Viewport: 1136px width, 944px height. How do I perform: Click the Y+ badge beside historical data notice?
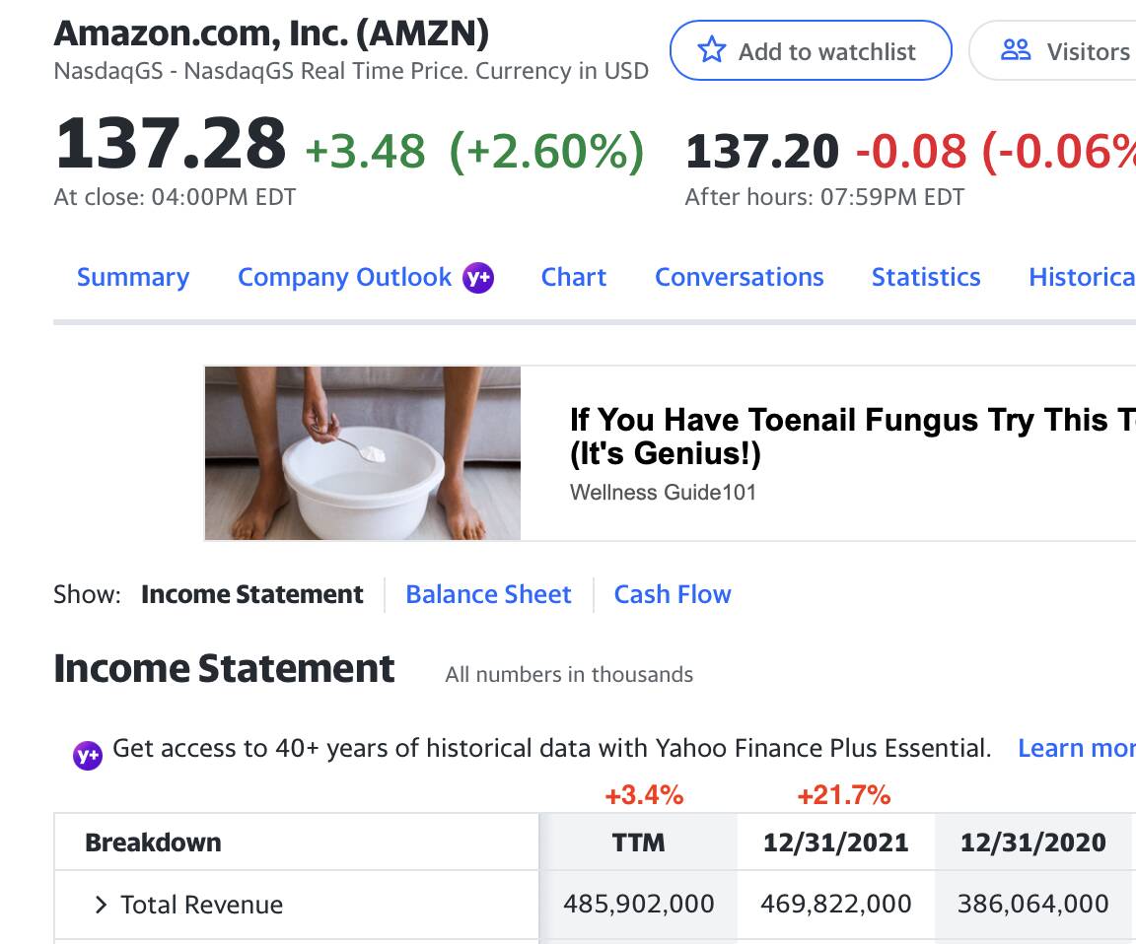coord(88,755)
